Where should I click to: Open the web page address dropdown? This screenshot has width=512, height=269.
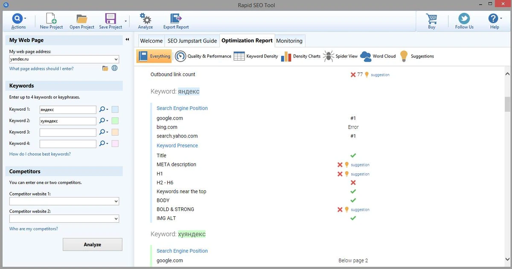(x=116, y=60)
